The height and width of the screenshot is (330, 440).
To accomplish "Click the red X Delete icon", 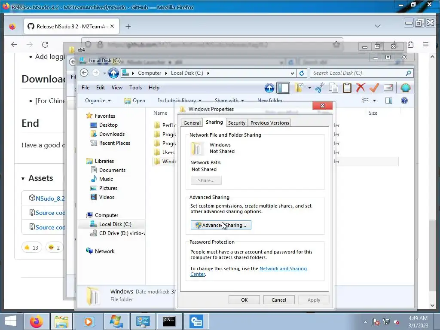I will point(361,88).
